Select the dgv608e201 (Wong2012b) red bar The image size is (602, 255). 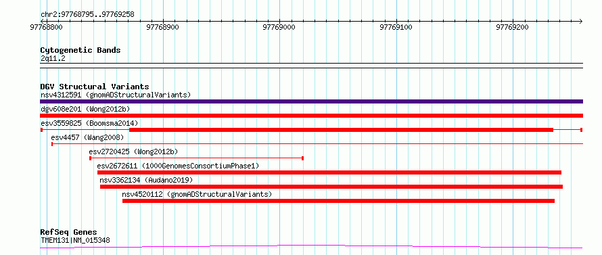[311, 116]
